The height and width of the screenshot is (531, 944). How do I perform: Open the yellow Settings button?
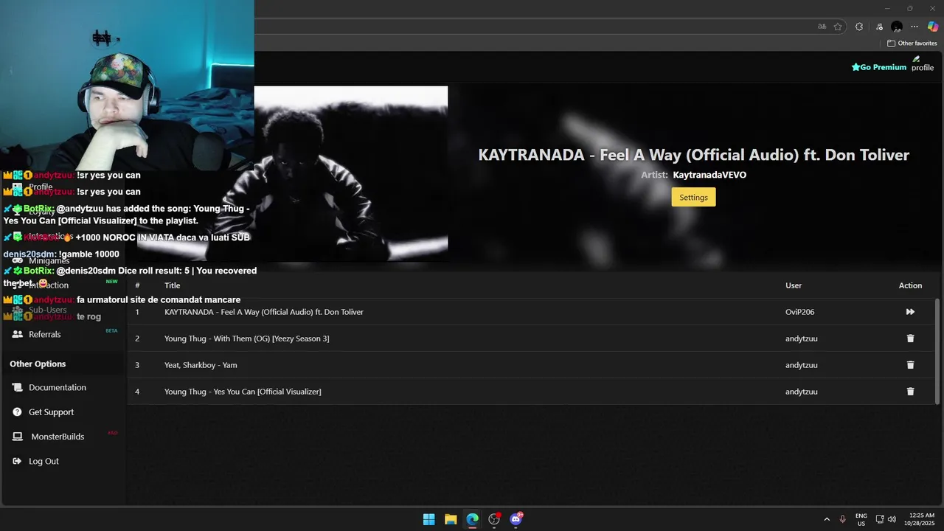[693, 197]
